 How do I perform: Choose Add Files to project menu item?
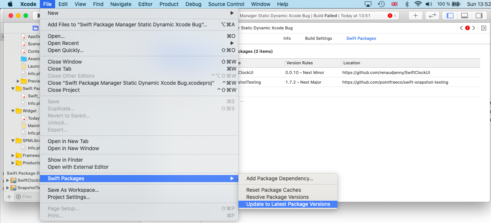click(139, 25)
